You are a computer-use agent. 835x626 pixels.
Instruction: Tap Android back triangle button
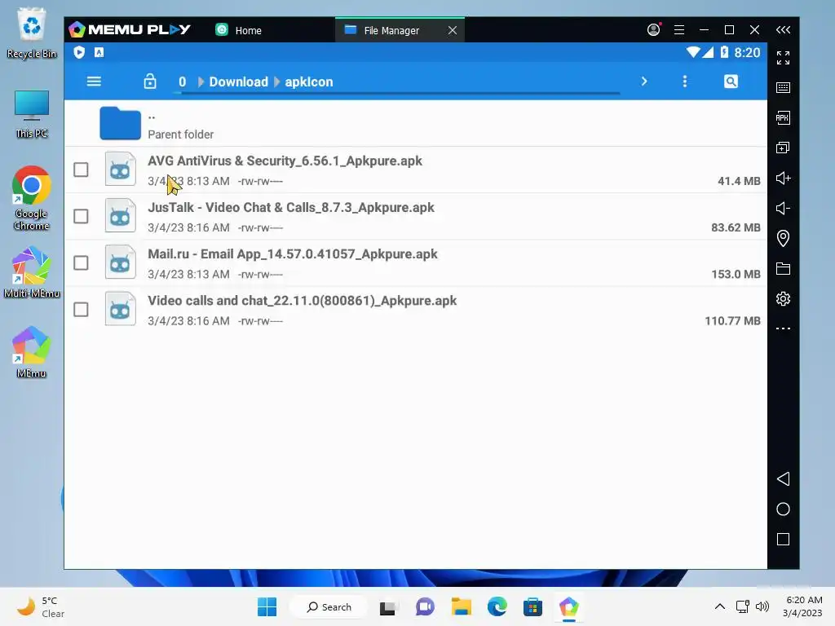(x=783, y=479)
